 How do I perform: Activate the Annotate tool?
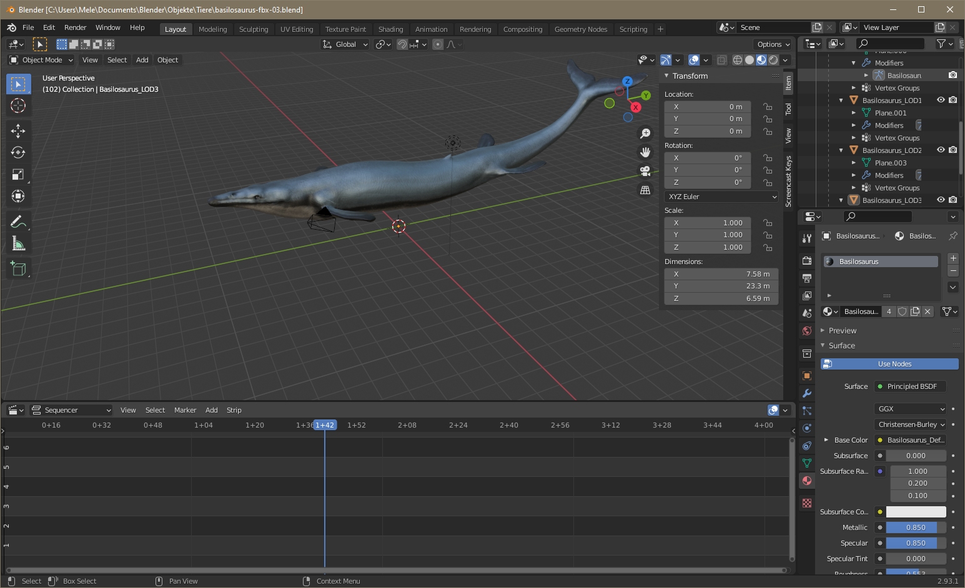click(18, 222)
